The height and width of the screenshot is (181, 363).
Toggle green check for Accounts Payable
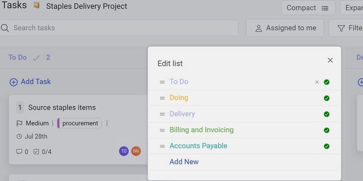coord(327,146)
